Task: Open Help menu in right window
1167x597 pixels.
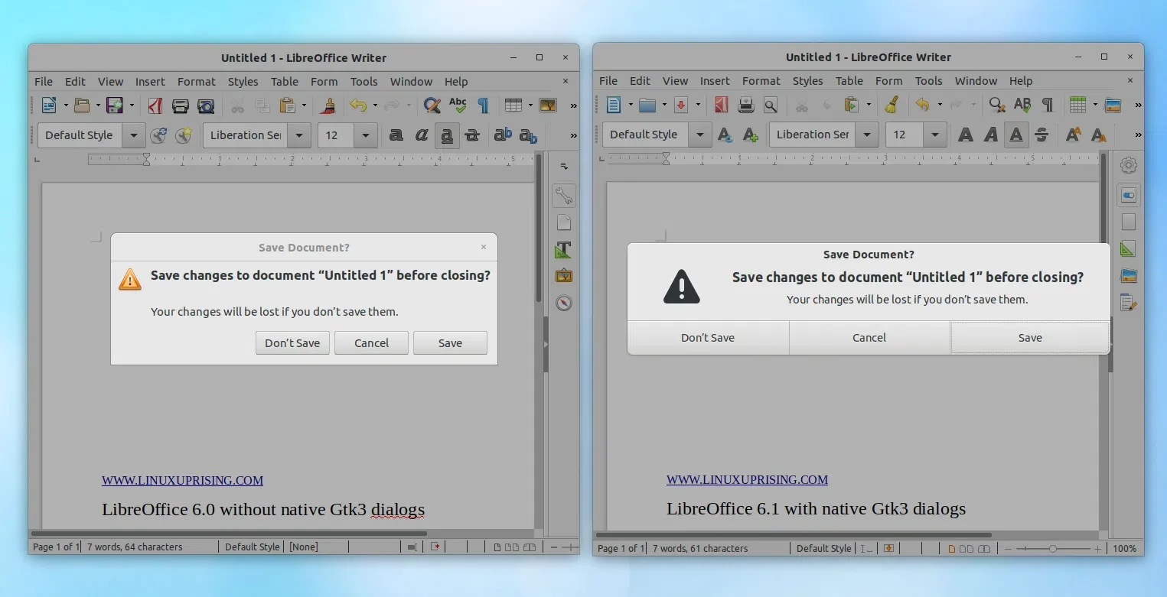Action: pyautogui.click(x=1021, y=81)
